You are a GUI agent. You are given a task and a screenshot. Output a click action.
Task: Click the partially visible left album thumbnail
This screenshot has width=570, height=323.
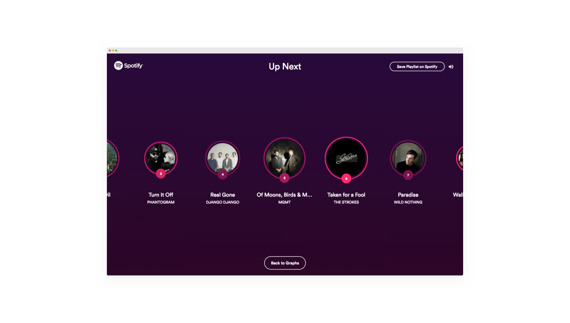[x=113, y=158]
